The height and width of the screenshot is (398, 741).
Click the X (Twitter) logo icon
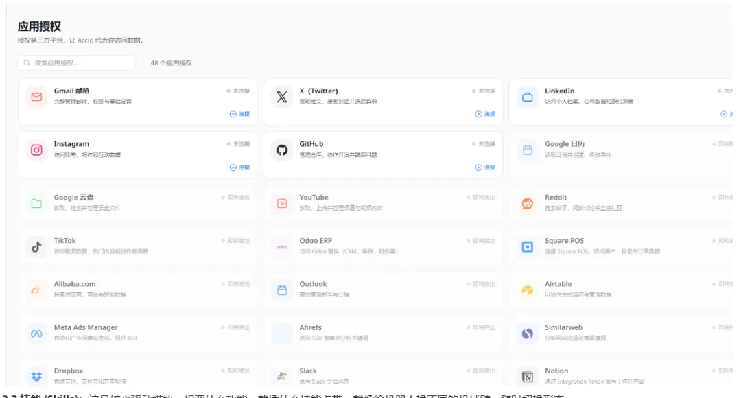point(282,97)
